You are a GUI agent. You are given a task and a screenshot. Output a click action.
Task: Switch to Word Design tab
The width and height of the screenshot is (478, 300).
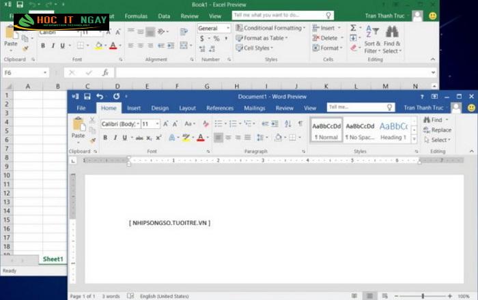pyautogui.click(x=160, y=108)
